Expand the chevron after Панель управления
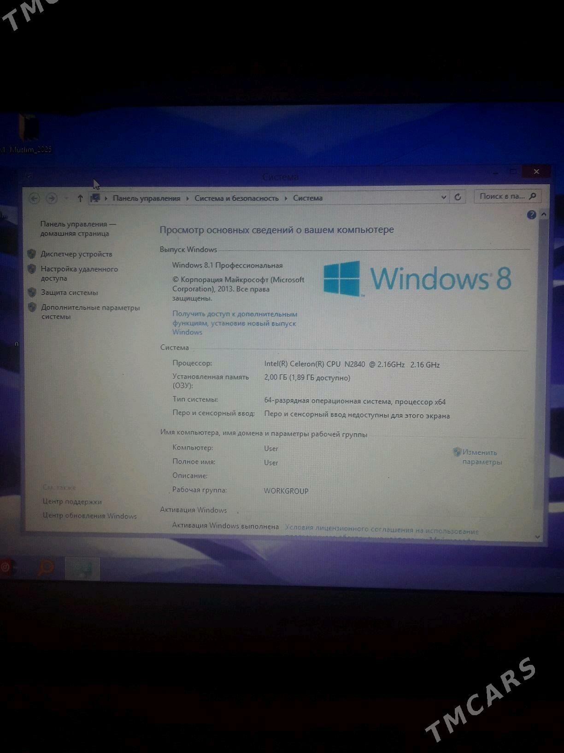This screenshot has width=564, height=753. [188, 198]
